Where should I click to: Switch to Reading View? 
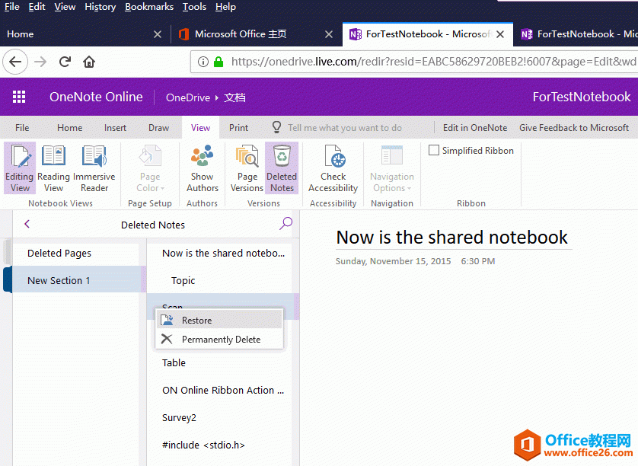coord(53,168)
